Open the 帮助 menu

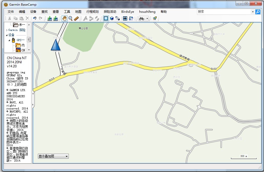tap(164, 11)
